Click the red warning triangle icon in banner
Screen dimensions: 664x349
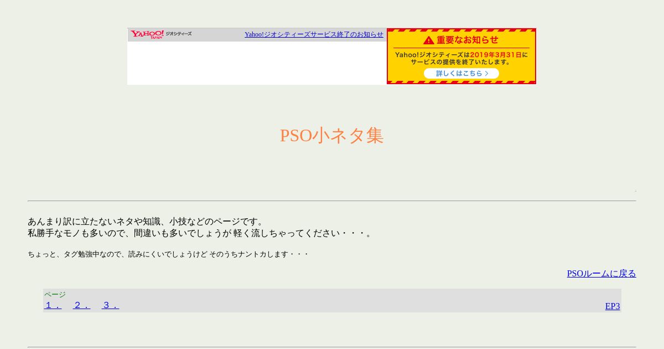(429, 40)
